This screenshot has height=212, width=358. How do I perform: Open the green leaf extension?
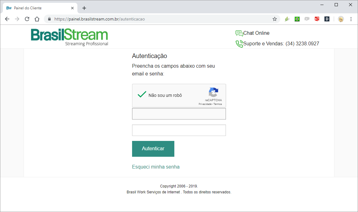pos(287,19)
